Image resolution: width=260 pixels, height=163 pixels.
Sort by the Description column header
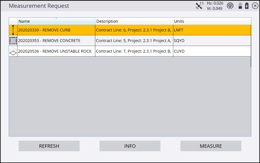coord(134,21)
